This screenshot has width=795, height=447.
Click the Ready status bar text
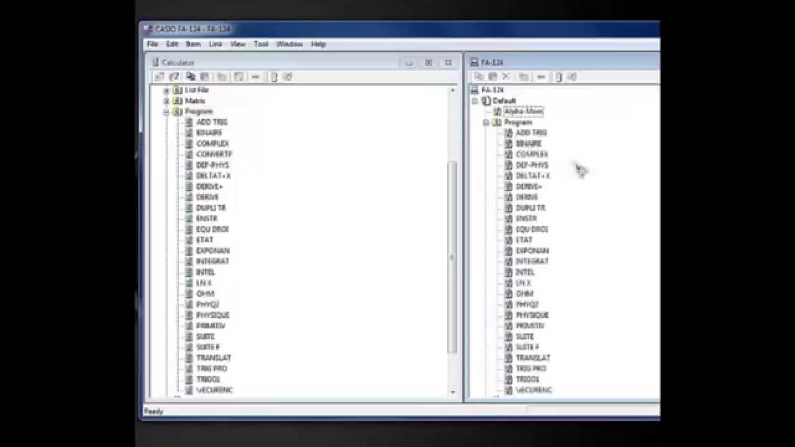coord(153,411)
